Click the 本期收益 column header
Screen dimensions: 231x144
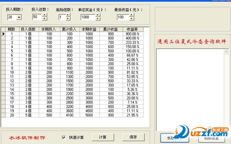90,29
